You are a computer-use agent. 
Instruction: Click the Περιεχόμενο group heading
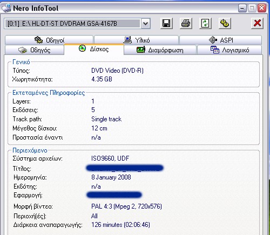[30, 150]
